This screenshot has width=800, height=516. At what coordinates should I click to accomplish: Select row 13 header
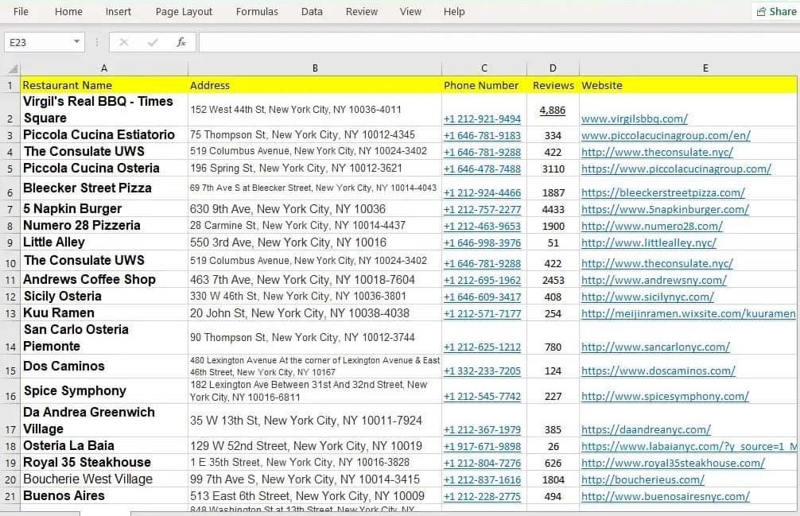tap(10, 313)
